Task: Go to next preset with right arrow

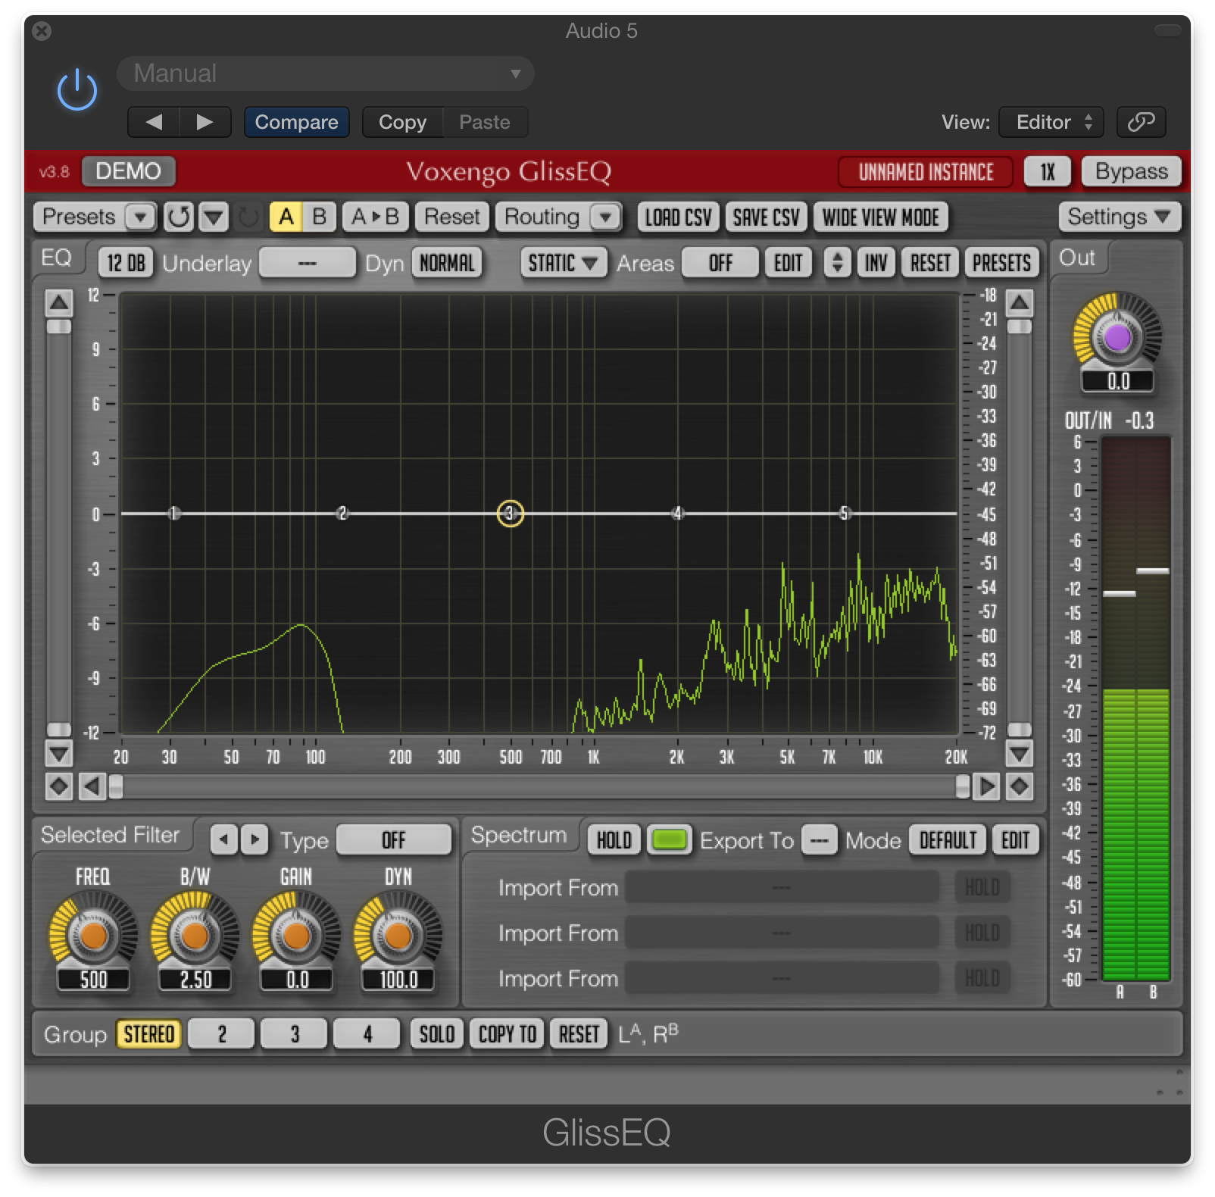Action: tap(205, 122)
